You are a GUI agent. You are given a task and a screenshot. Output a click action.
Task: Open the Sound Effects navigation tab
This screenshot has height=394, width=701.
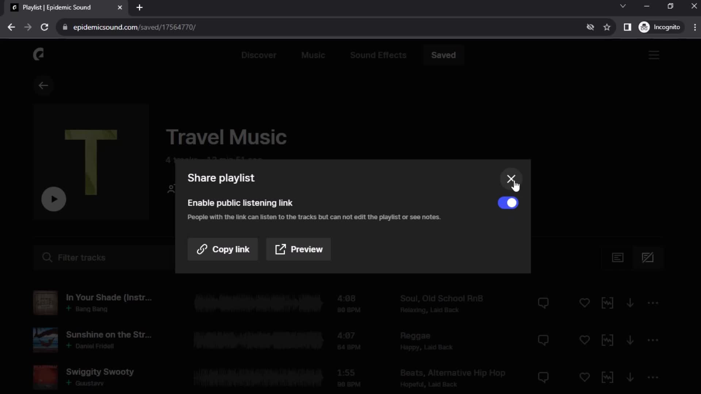(378, 55)
